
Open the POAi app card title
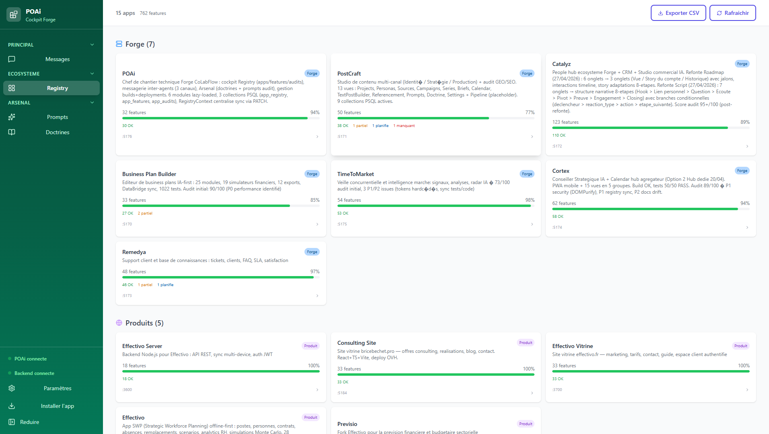pos(129,74)
